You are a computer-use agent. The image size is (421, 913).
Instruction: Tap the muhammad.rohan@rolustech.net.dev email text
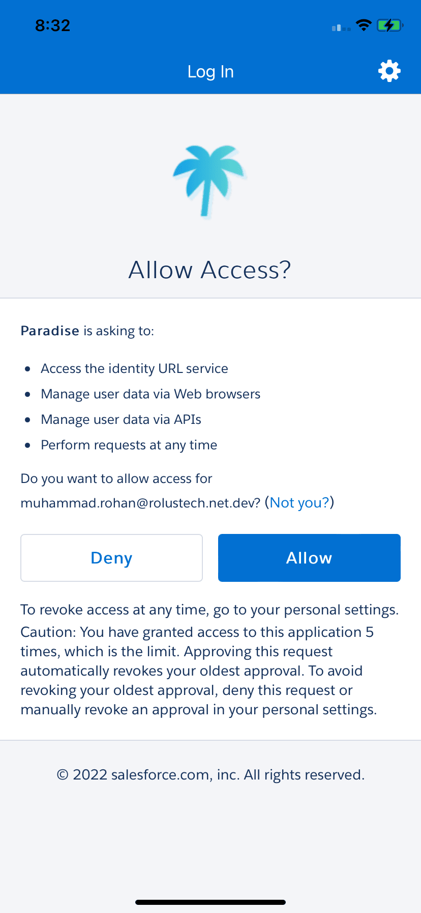pyautogui.click(x=140, y=503)
